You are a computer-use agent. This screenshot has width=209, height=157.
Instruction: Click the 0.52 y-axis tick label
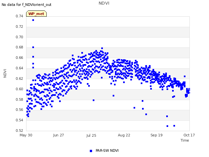[20, 131]
